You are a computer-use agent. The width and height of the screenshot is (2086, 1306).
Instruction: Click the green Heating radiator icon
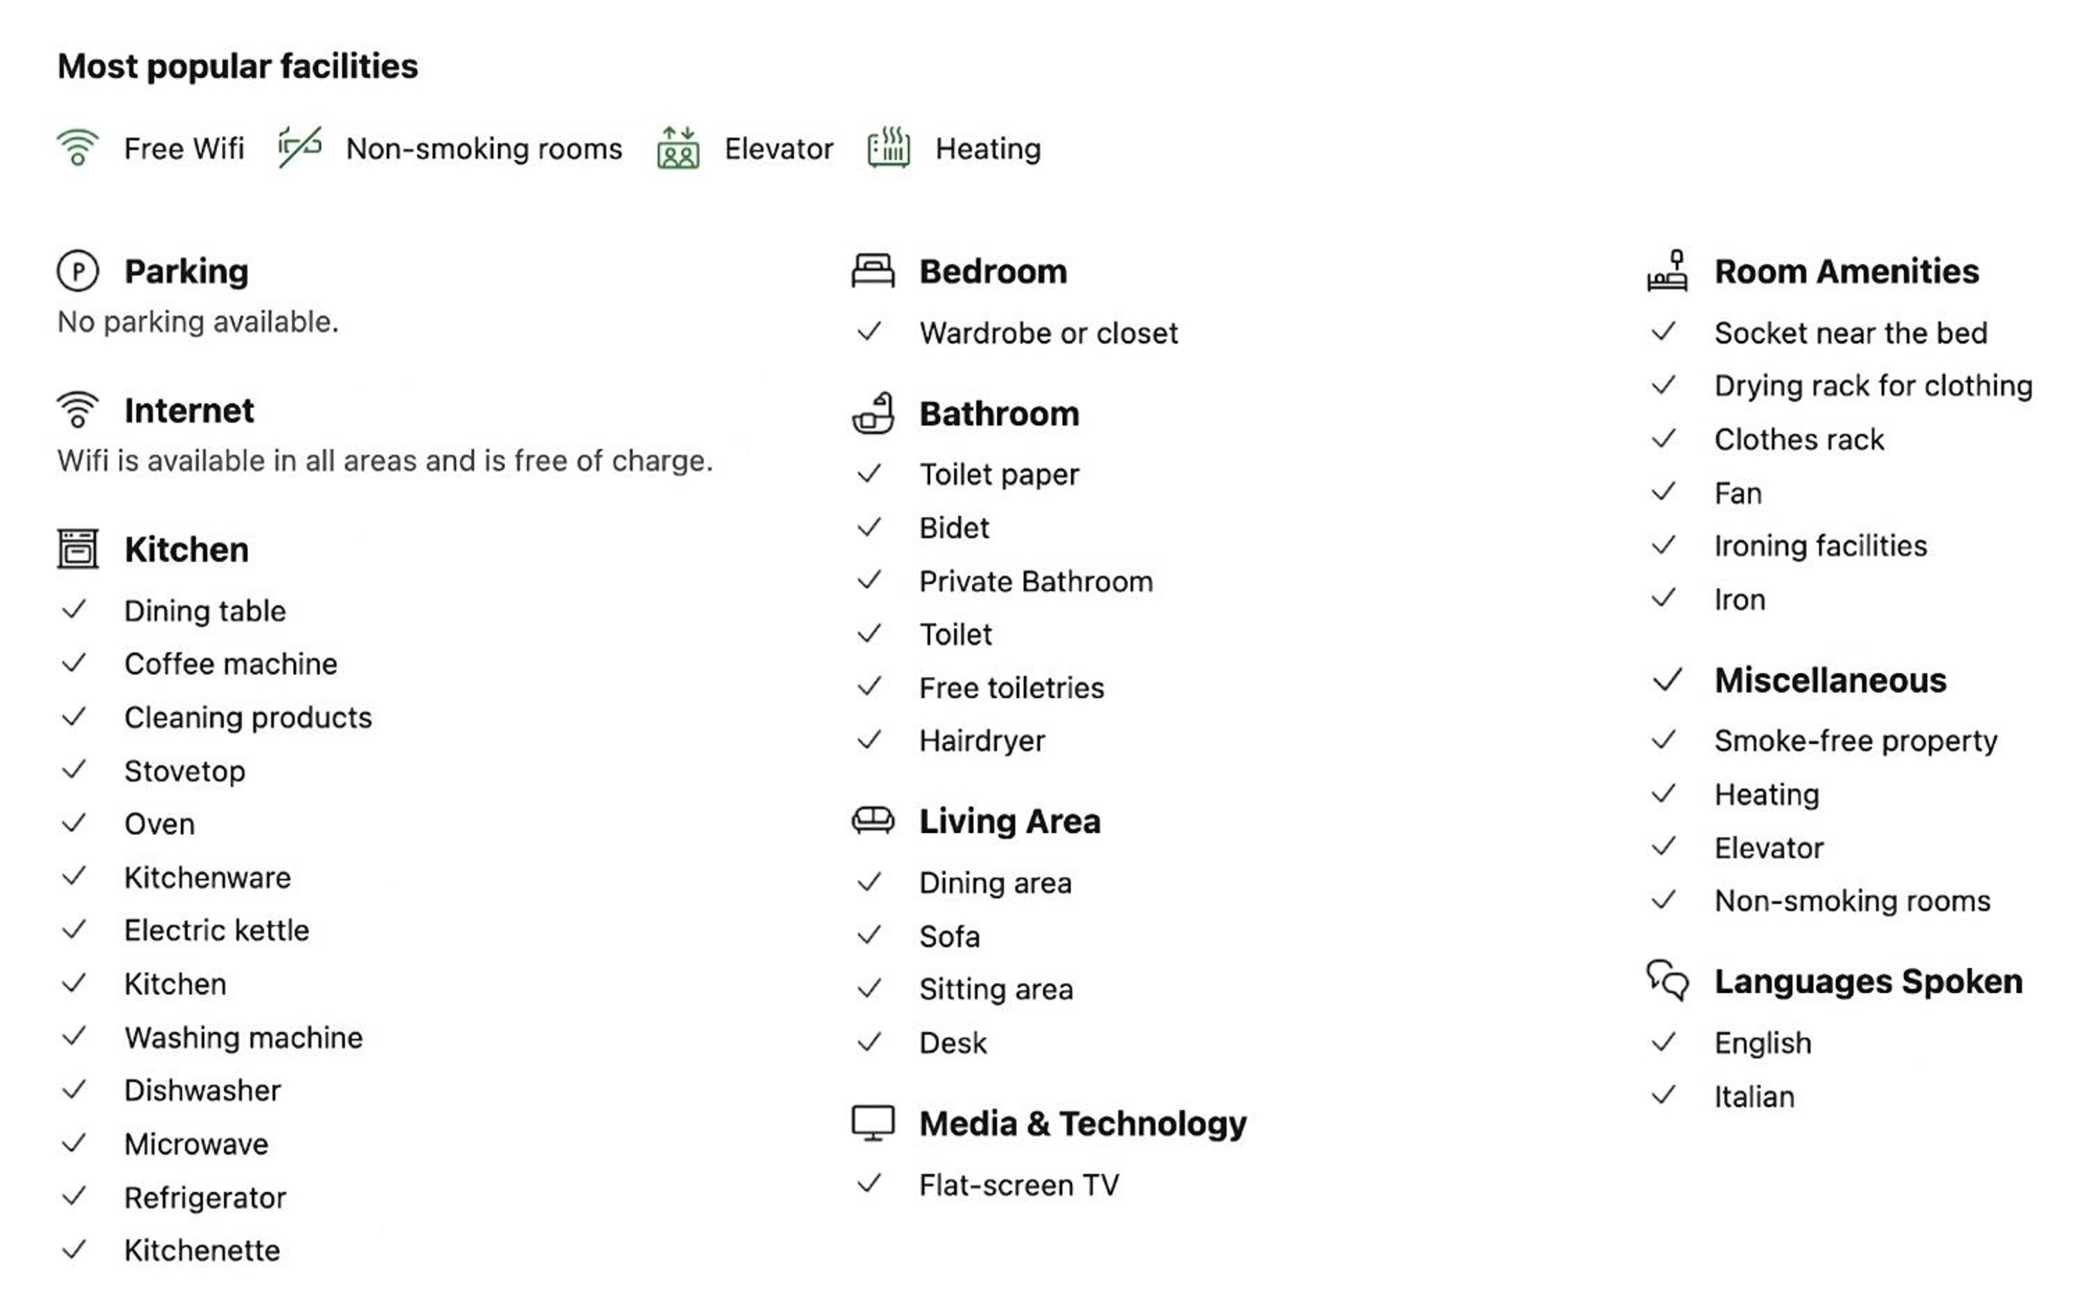click(x=889, y=147)
